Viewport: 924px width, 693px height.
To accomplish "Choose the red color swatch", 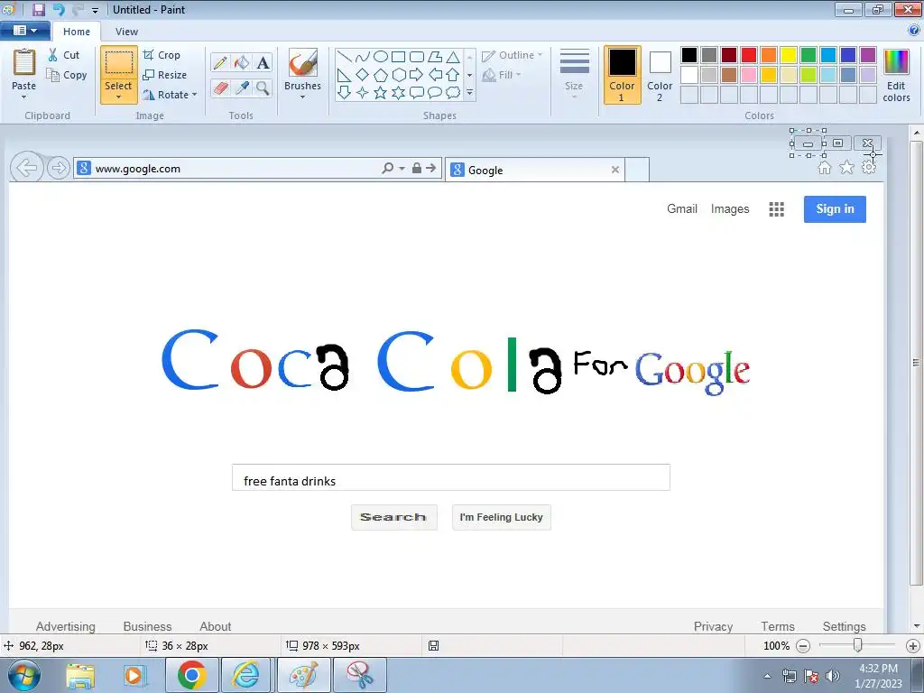I will (x=749, y=55).
